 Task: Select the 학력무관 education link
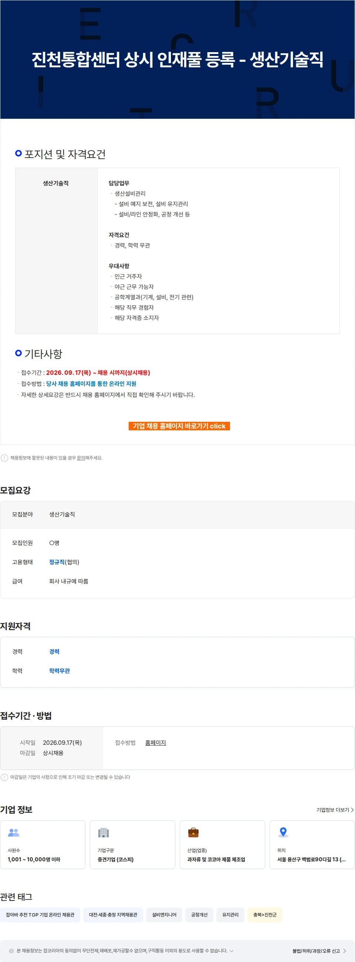coord(60,671)
